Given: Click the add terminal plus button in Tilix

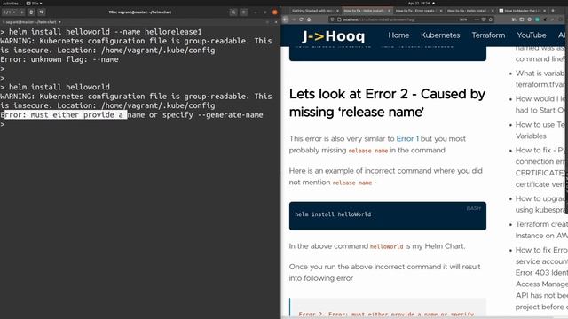Looking at the screenshot, I should pos(21,12).
